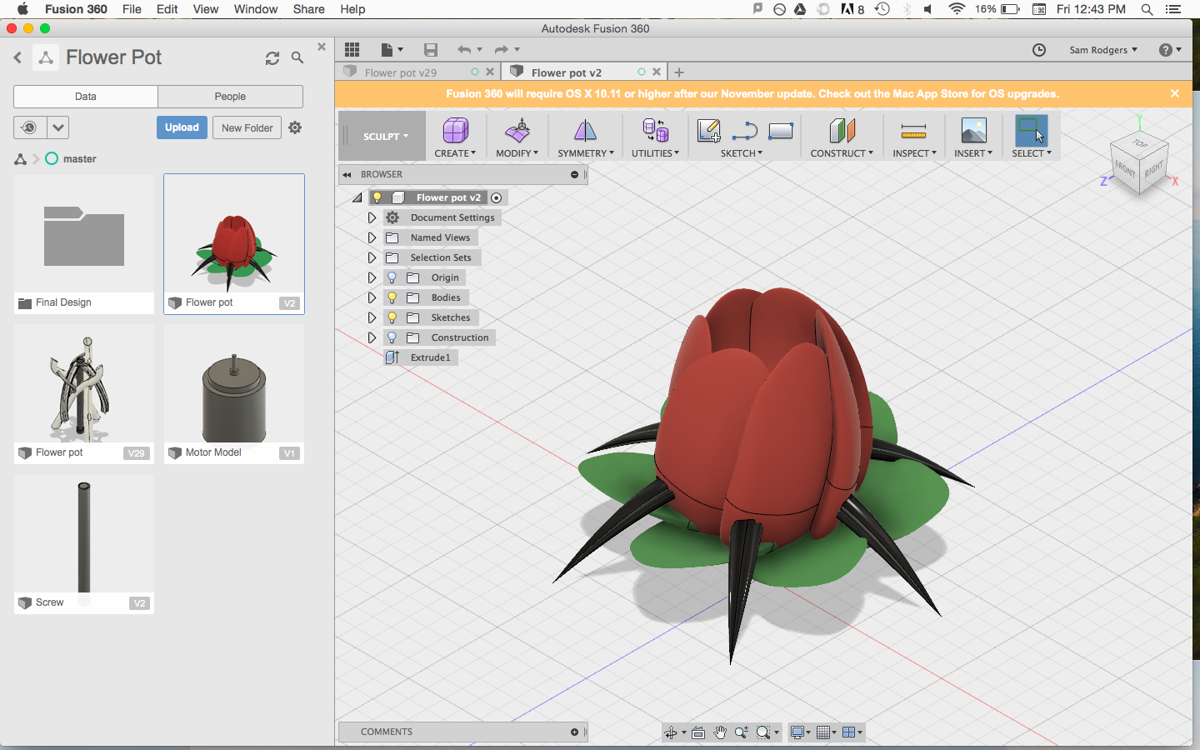Open the job status clock icon
Image resolution: width=1200 pixels, height=750 pixels.
click(1039, 50)
